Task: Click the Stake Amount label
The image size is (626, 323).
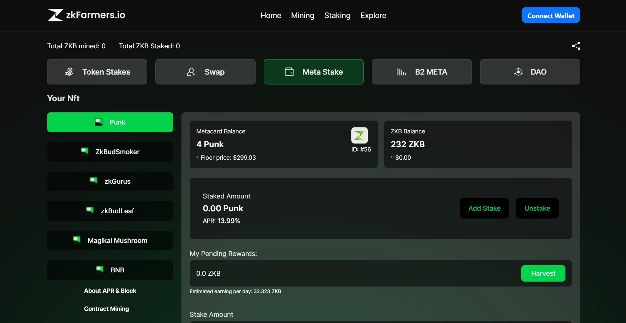Action: [211, 314]
